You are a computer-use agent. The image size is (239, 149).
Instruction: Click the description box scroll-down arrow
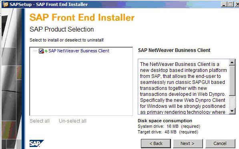click(x=232, y=111)
